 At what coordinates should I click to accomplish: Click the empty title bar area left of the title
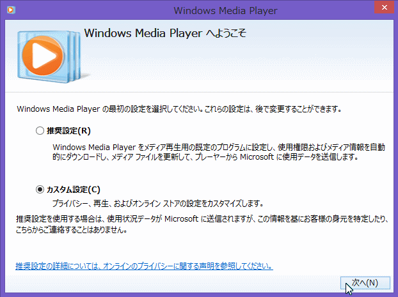(83, 10)
